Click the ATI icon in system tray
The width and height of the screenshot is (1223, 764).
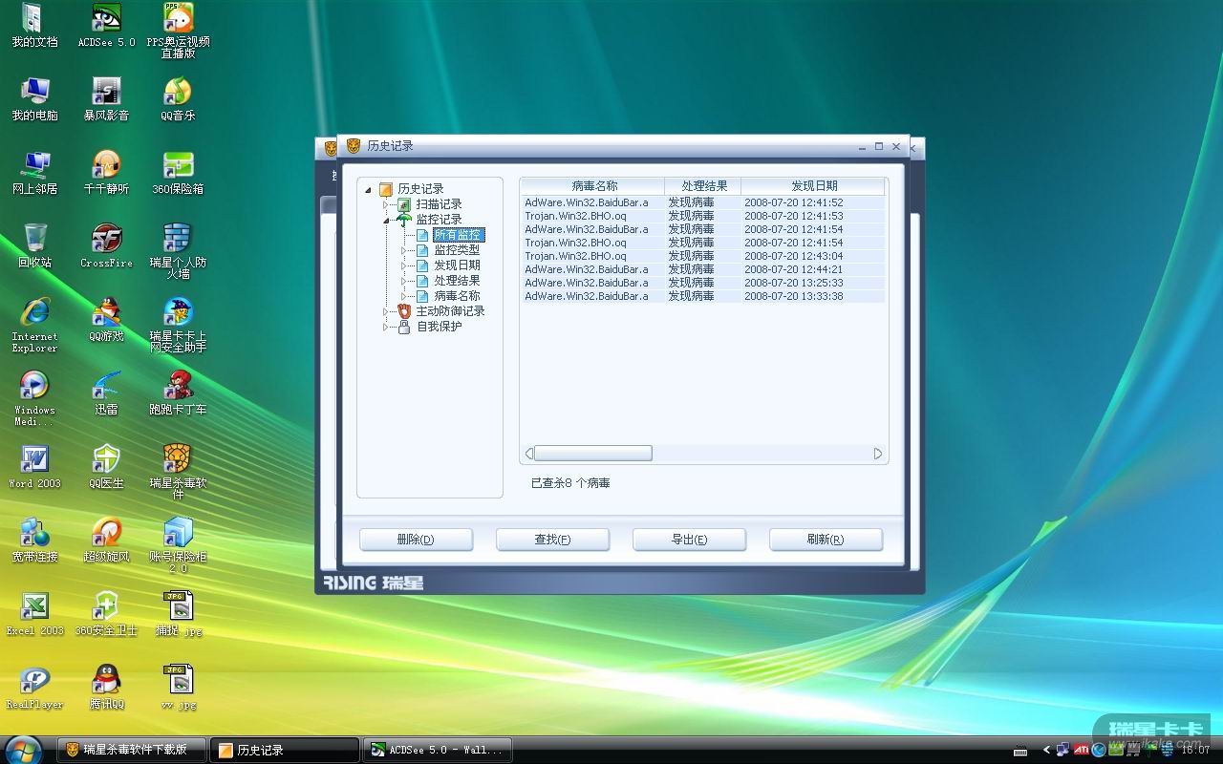click(x=1081, y=750)
